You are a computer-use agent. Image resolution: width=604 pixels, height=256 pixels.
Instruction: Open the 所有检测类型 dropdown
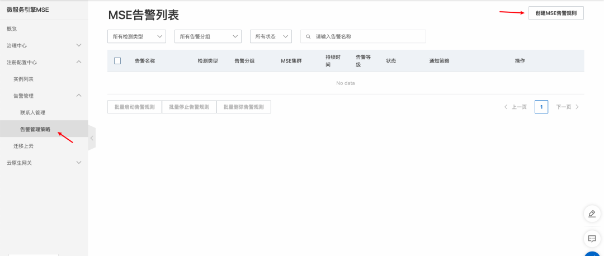tap(137, 36)
